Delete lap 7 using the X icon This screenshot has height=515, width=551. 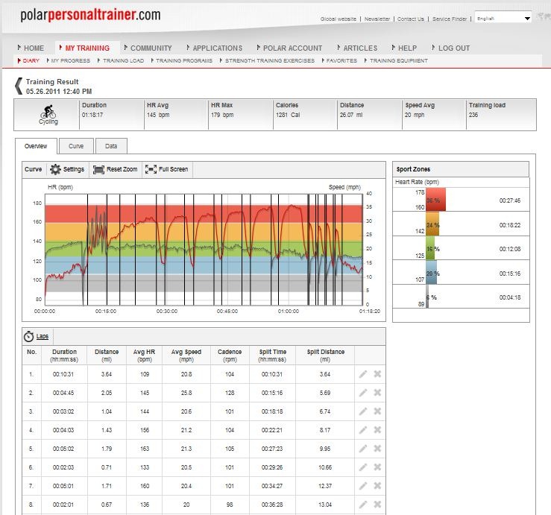pos(377,486)
